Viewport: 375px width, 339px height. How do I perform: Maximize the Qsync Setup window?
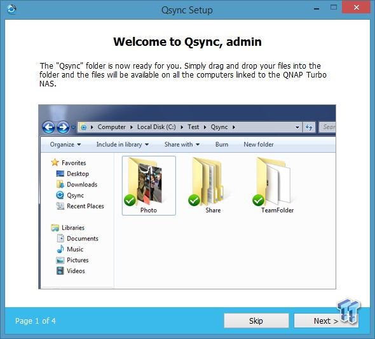point(334,7)
